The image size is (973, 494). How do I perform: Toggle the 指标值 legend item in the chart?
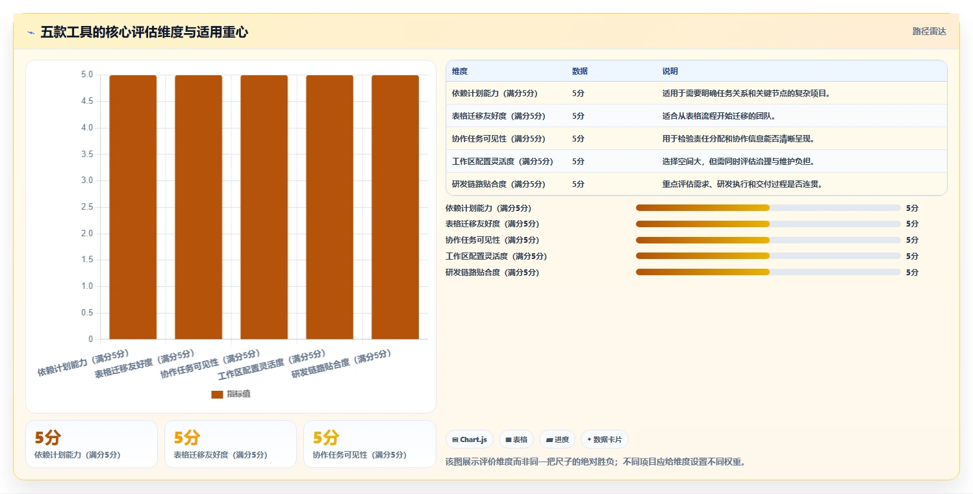coord(231,394)
